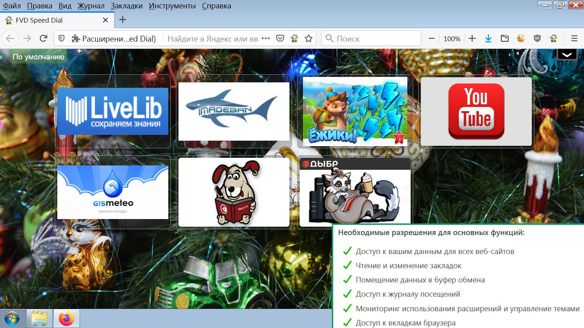Zoom out with the minus button
Image resolution: width=584 pixels, height=328 pixels.
pos(431,38)
